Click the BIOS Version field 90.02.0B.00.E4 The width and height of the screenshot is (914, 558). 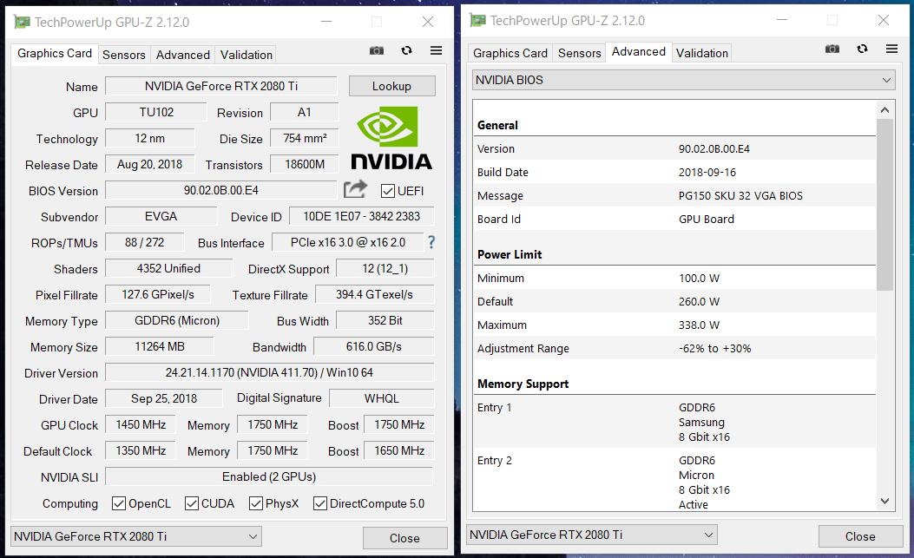(x=221, y=190)
